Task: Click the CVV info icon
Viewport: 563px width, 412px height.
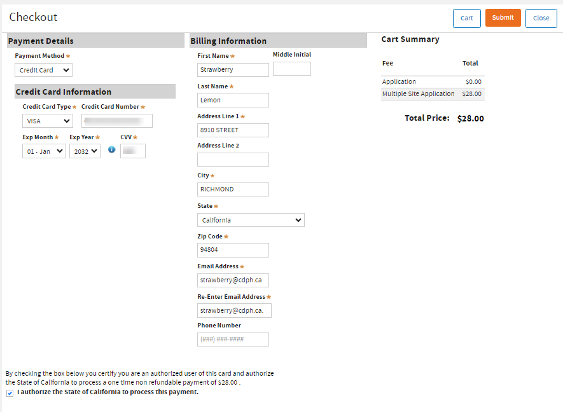Action: click(x=112, y=149)
